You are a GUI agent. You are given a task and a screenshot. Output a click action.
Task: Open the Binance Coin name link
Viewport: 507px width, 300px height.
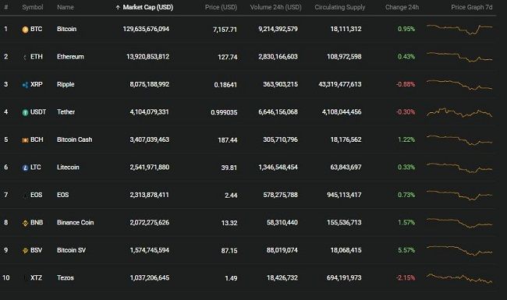coord(76,223)
